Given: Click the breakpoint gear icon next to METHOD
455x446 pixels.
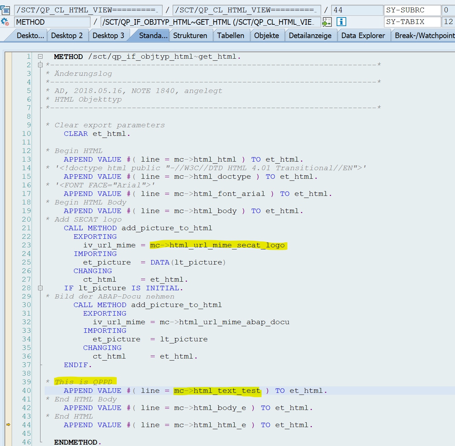Looking at the screenshot, I should [5, 22].
